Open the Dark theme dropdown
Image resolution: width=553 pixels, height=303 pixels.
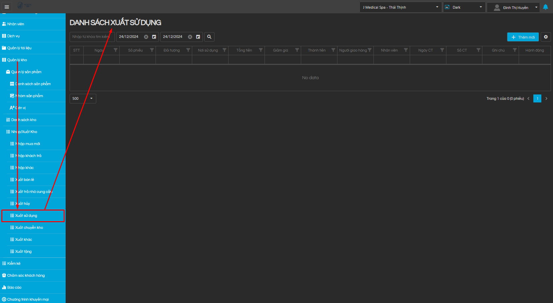(x=464, y=7)
